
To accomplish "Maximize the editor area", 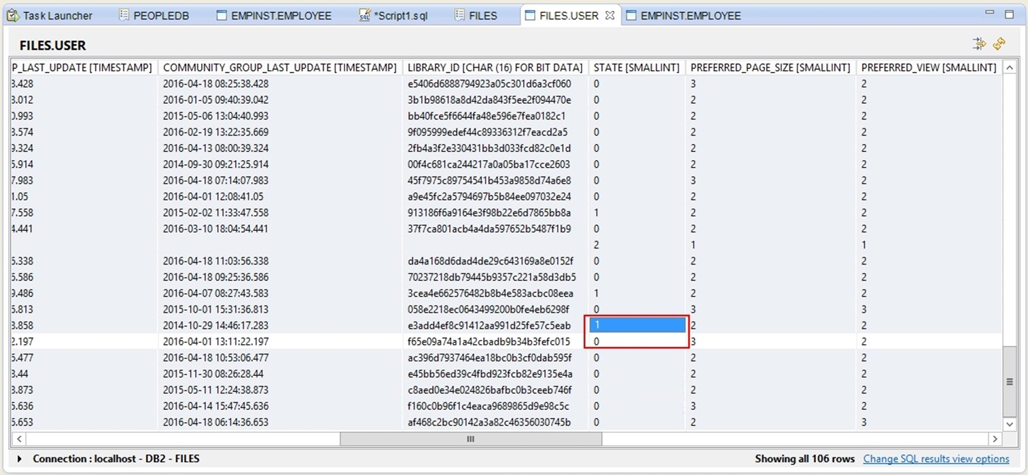I will click(x=1010, y=14).
